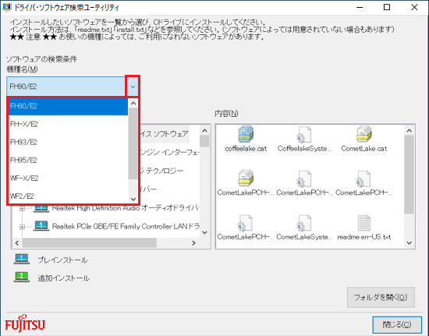429x336 pixels.
Task: Choose FH90/E2 from the model list
Action: click(x=68, y=106)
